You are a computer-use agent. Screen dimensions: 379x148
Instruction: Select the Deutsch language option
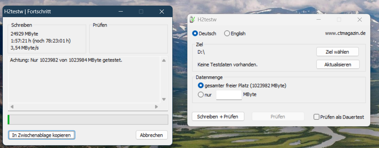[195, 34]
